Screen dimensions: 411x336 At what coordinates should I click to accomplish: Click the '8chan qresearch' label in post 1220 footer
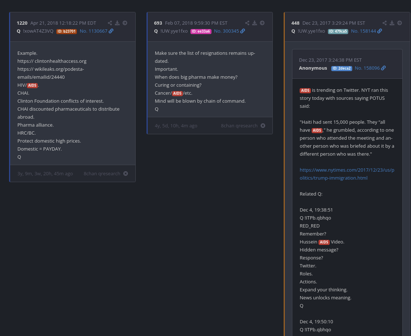click(x=102, y=173)
